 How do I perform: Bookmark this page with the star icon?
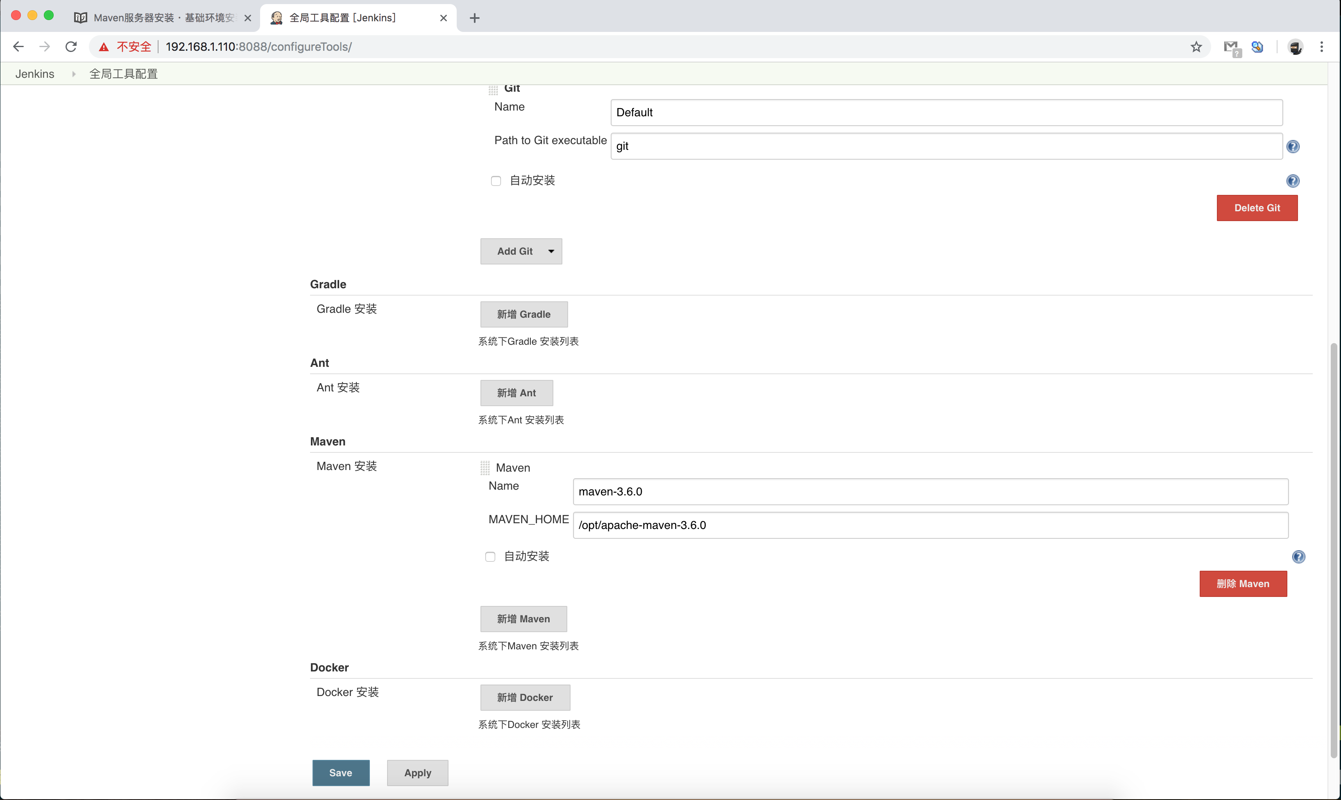tap(1196, 47)
